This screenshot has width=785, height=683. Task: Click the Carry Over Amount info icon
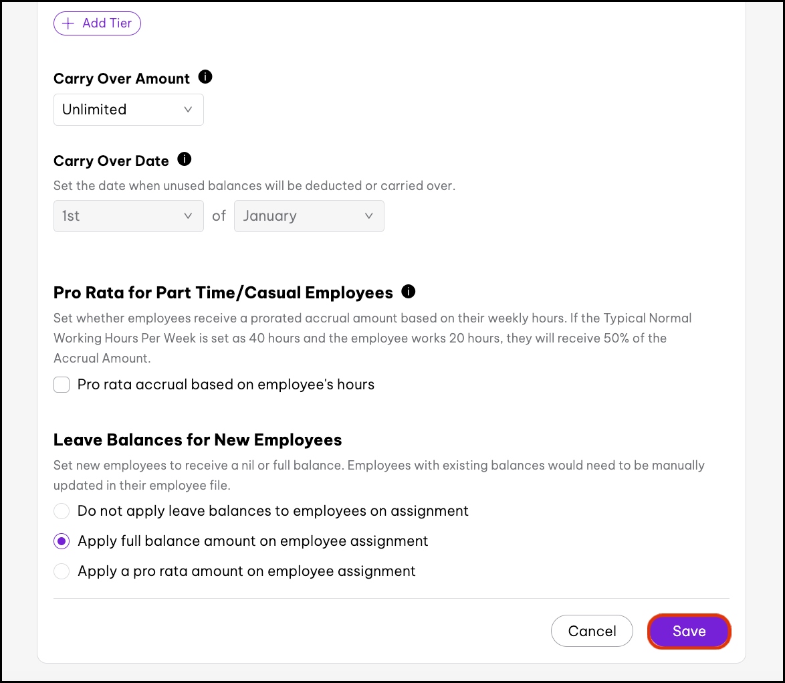pyautogui.click(x=206, y=78)
